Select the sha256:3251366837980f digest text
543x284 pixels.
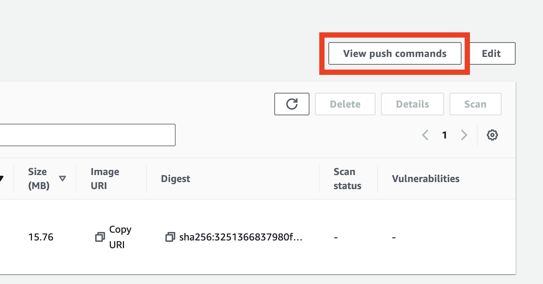pos(241,237)
